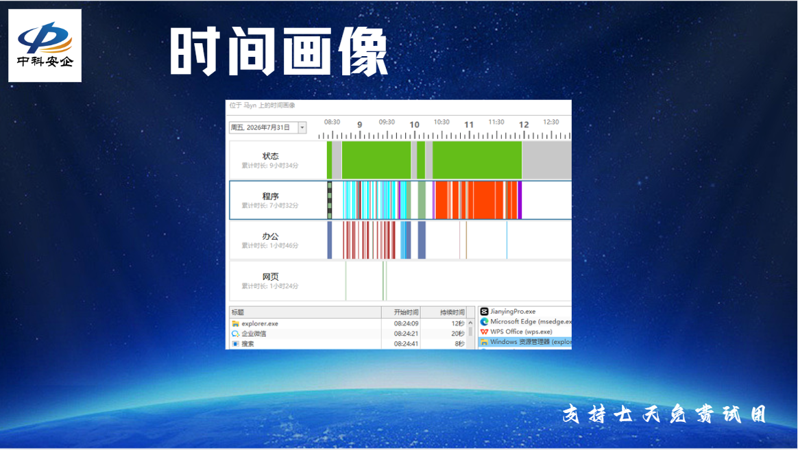This screenshot has width=798, height=450.
Task: Click the 09:30 mark on timeline ruler
Action: (x=387, y=122)
